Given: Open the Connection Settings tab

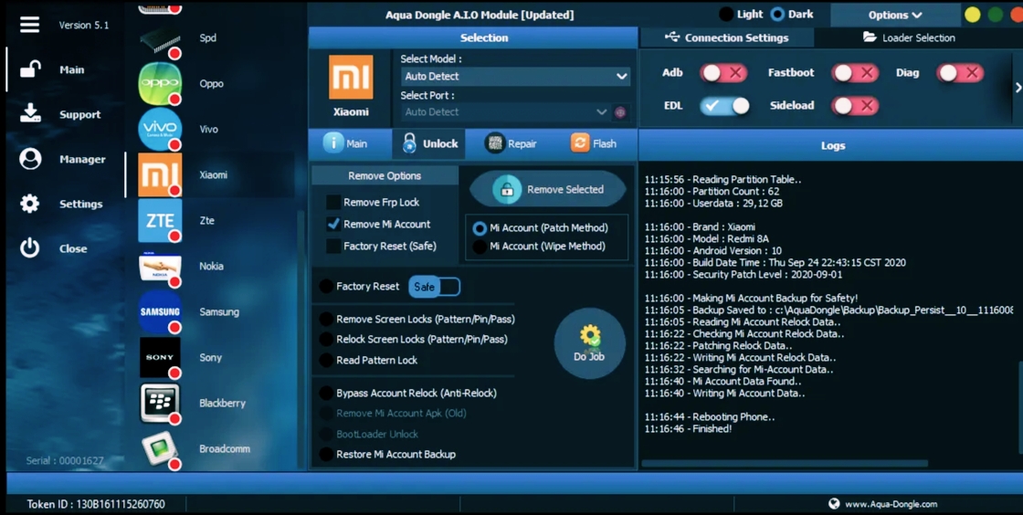Looking at the screenshot, I should [x=727, y=37].
